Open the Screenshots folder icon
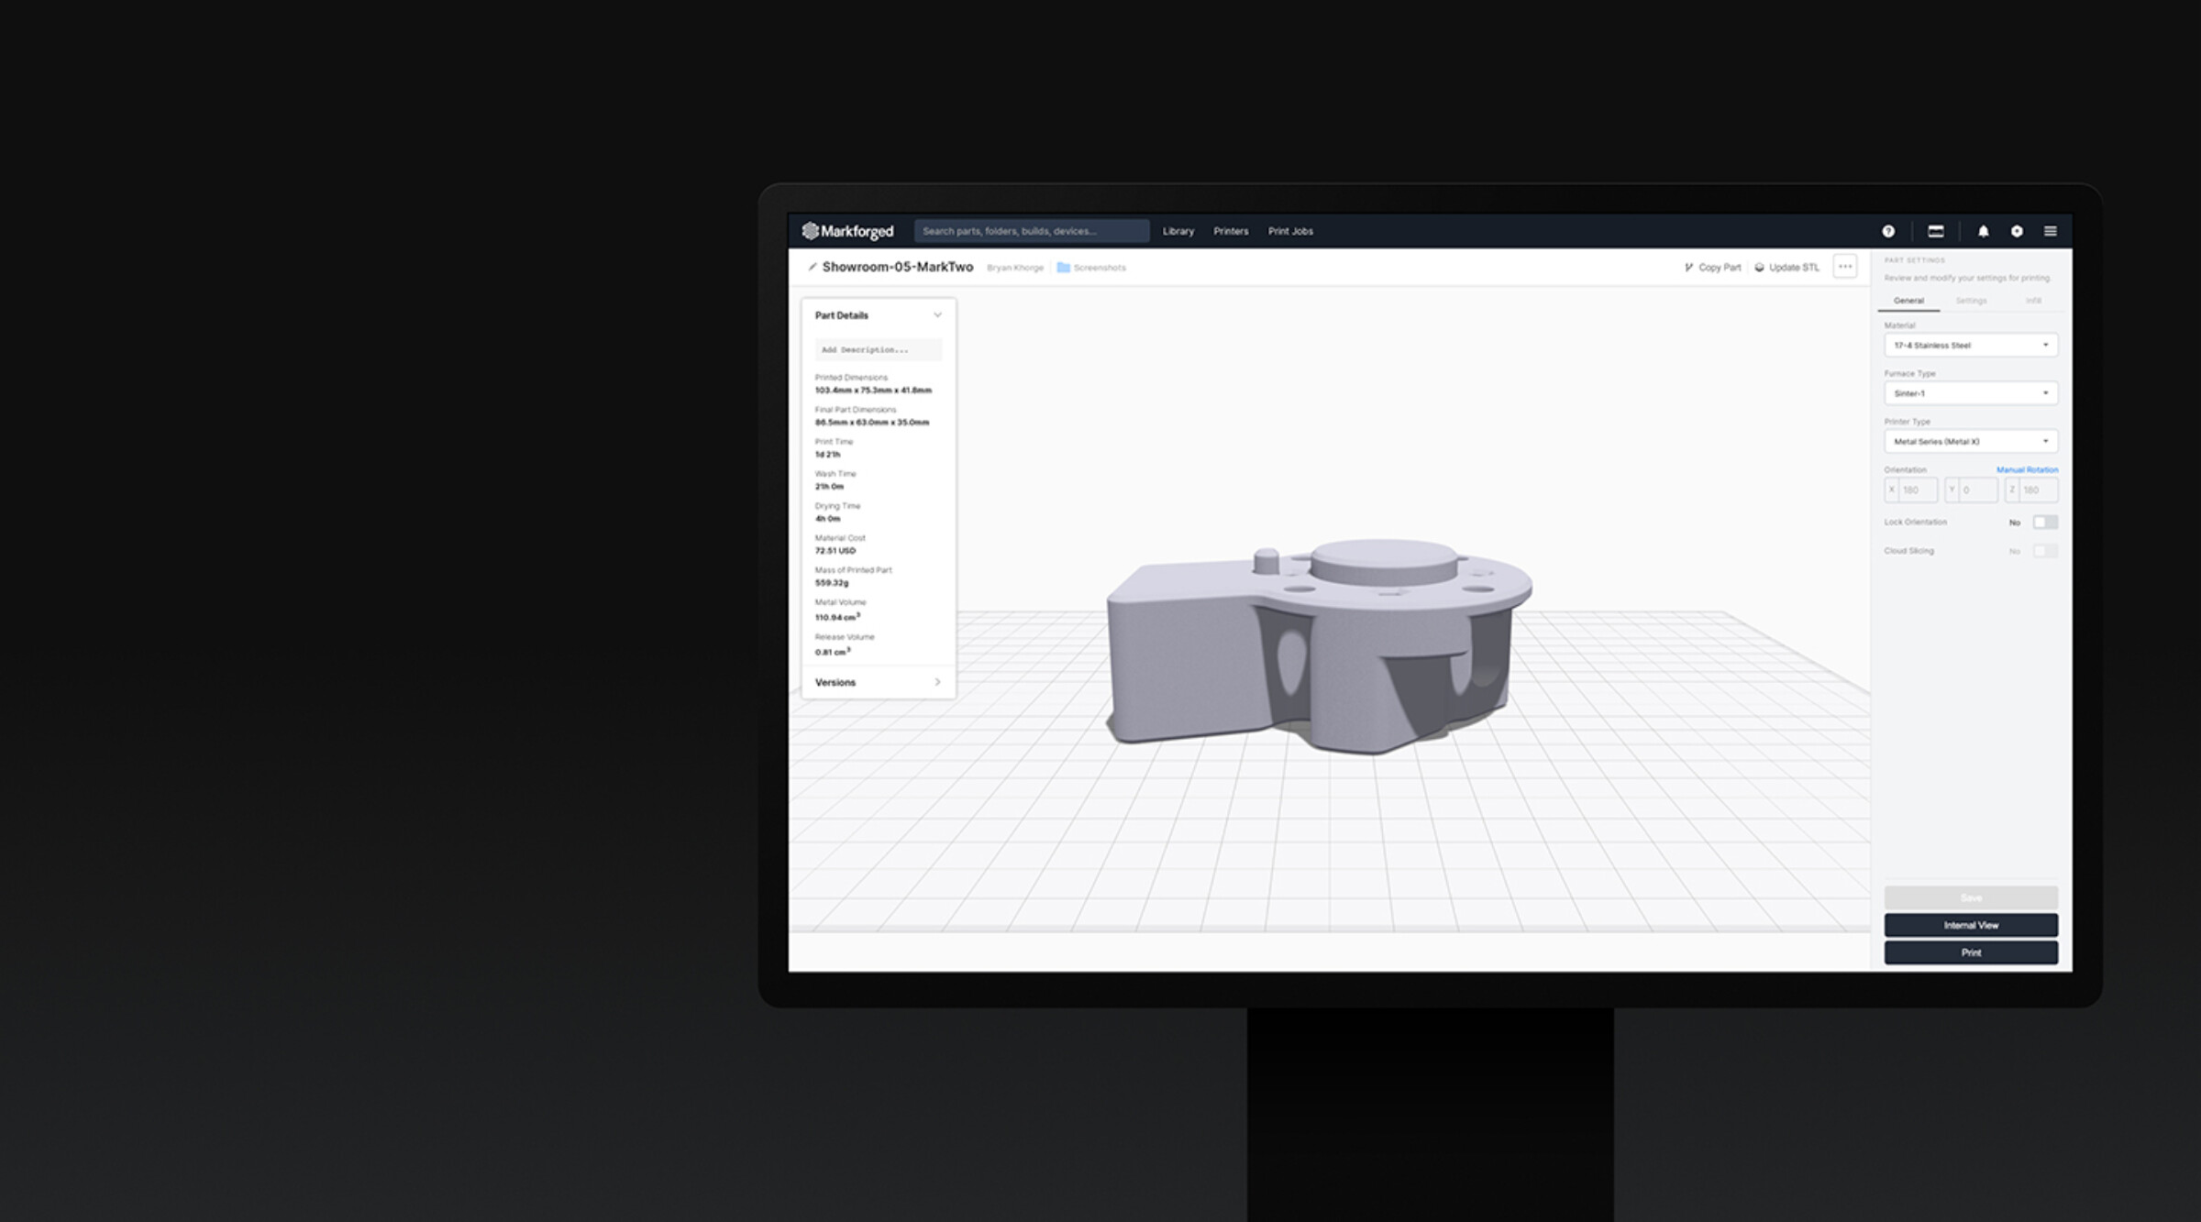The width and height of the screenshot is (2201, 1222). point(1061,267)
